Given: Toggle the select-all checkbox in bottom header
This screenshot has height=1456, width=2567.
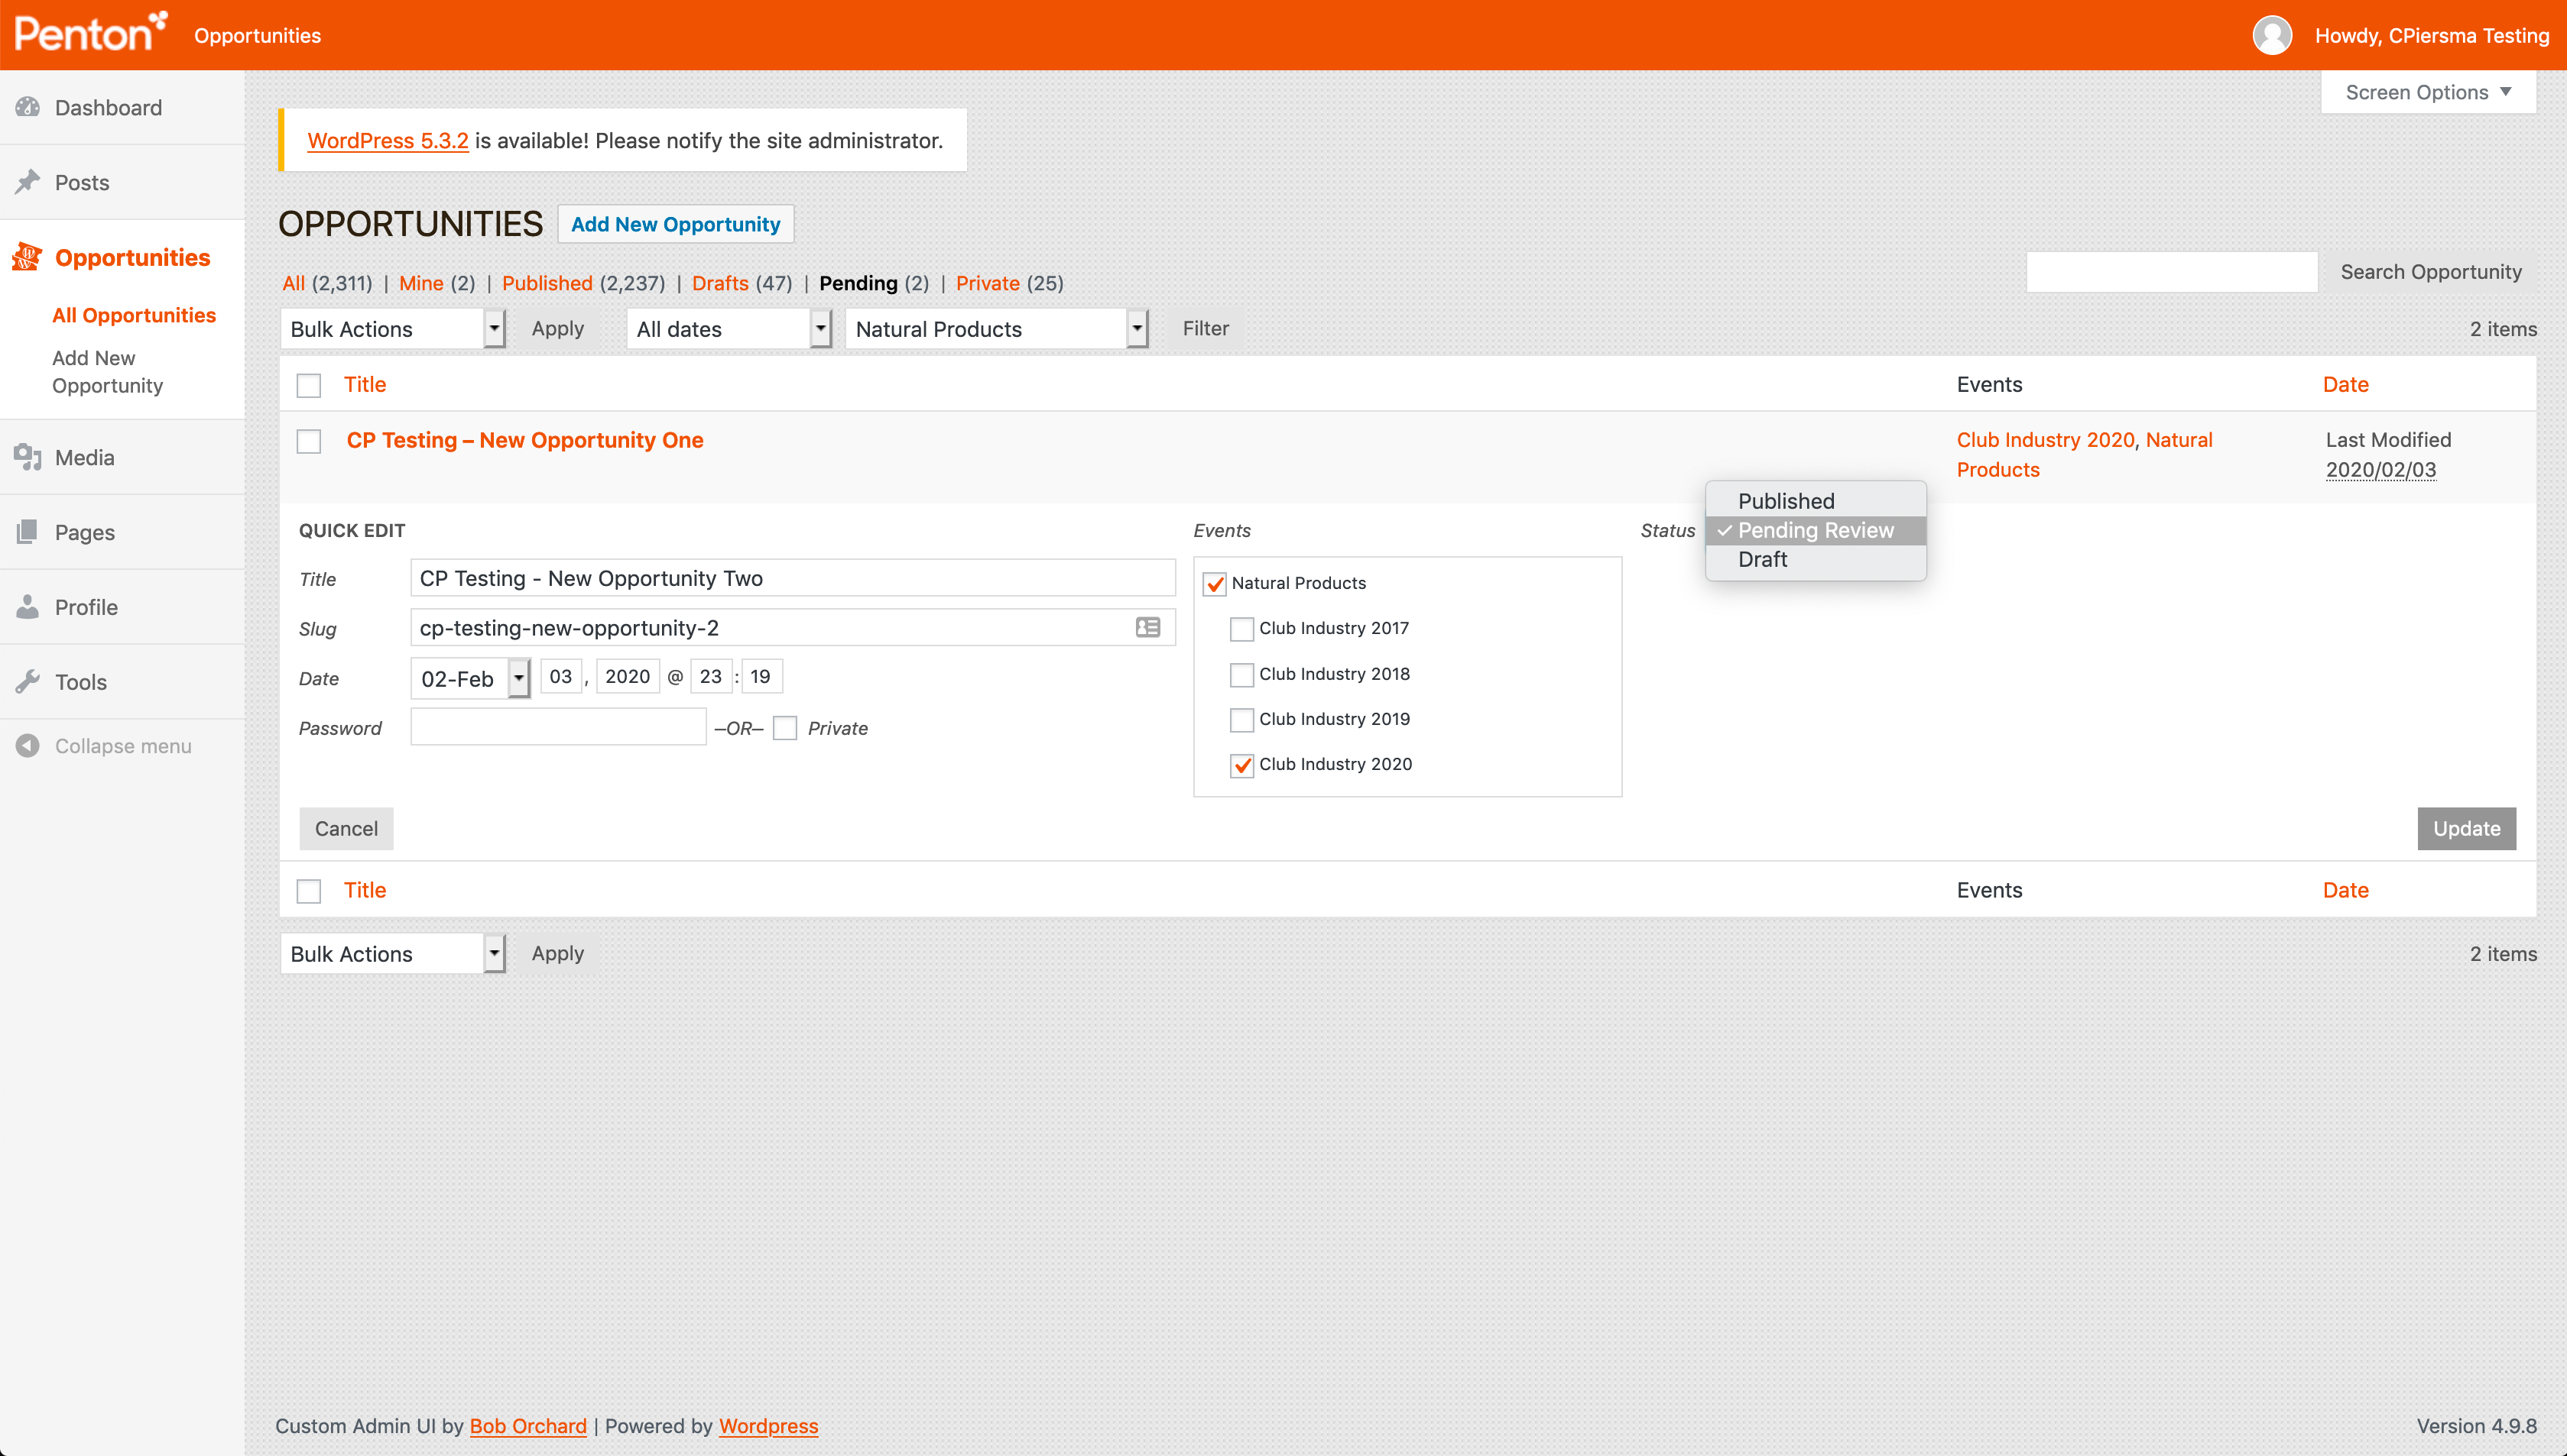Looking at the screenshot, I should [309, 891].
